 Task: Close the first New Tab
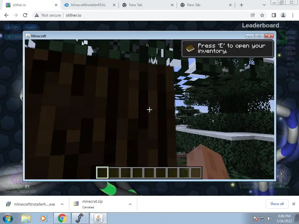coord(172,5)
